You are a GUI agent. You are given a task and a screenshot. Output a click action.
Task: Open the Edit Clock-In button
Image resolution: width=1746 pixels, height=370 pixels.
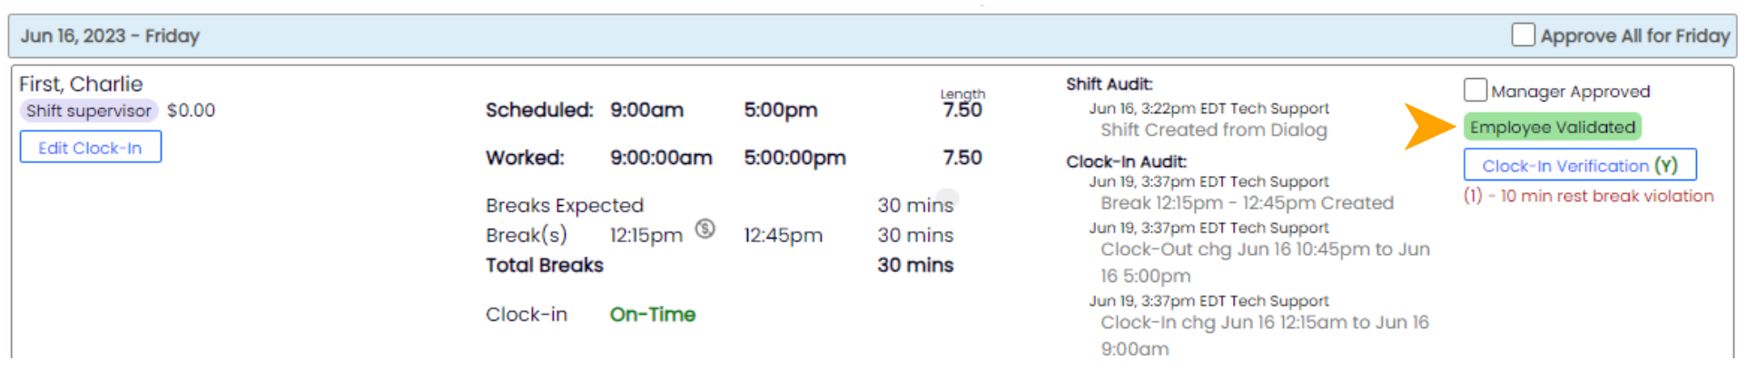90,147
